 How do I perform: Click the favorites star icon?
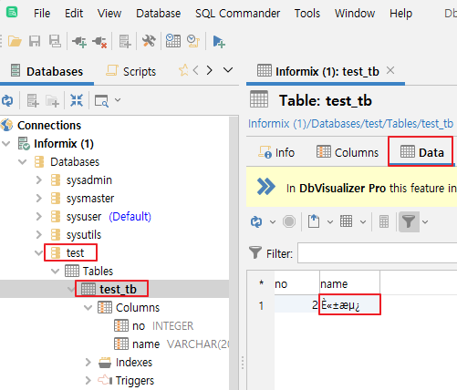coord(183,70)
